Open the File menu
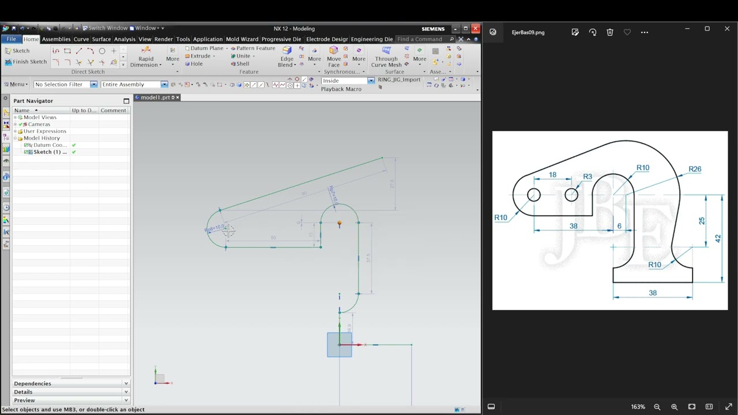This screenshot has height=415, width=738. (11, 39)
